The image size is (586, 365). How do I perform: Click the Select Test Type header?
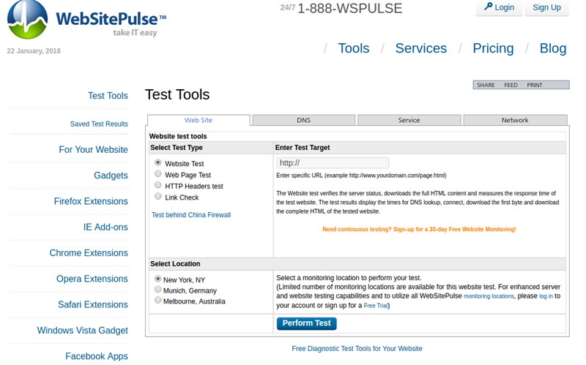tap(177, 148)
